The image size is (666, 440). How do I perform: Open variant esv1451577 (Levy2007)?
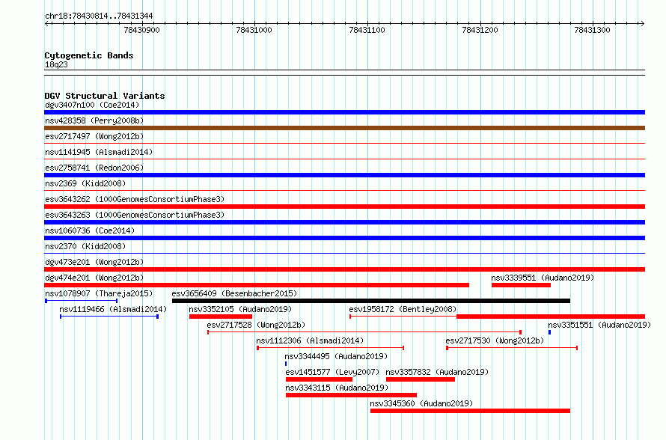click(332, 372)
